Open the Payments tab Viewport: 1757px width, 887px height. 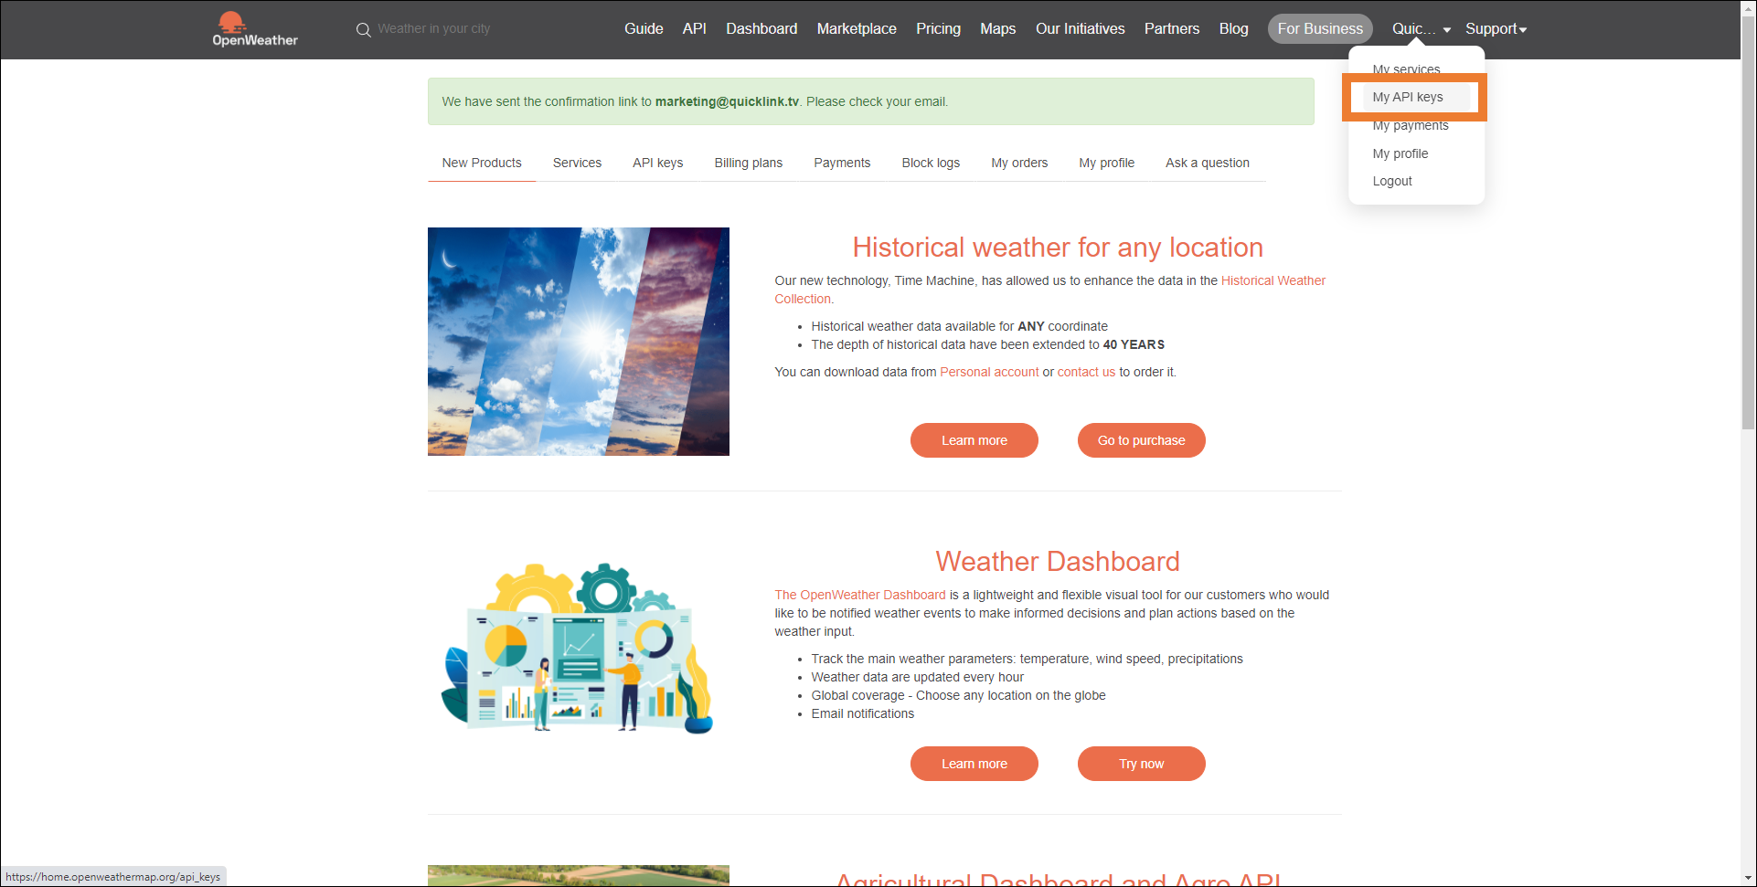click(x=842, y=163)
